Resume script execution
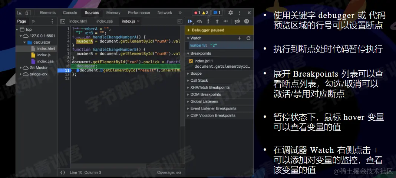 [x=191, y=21]
